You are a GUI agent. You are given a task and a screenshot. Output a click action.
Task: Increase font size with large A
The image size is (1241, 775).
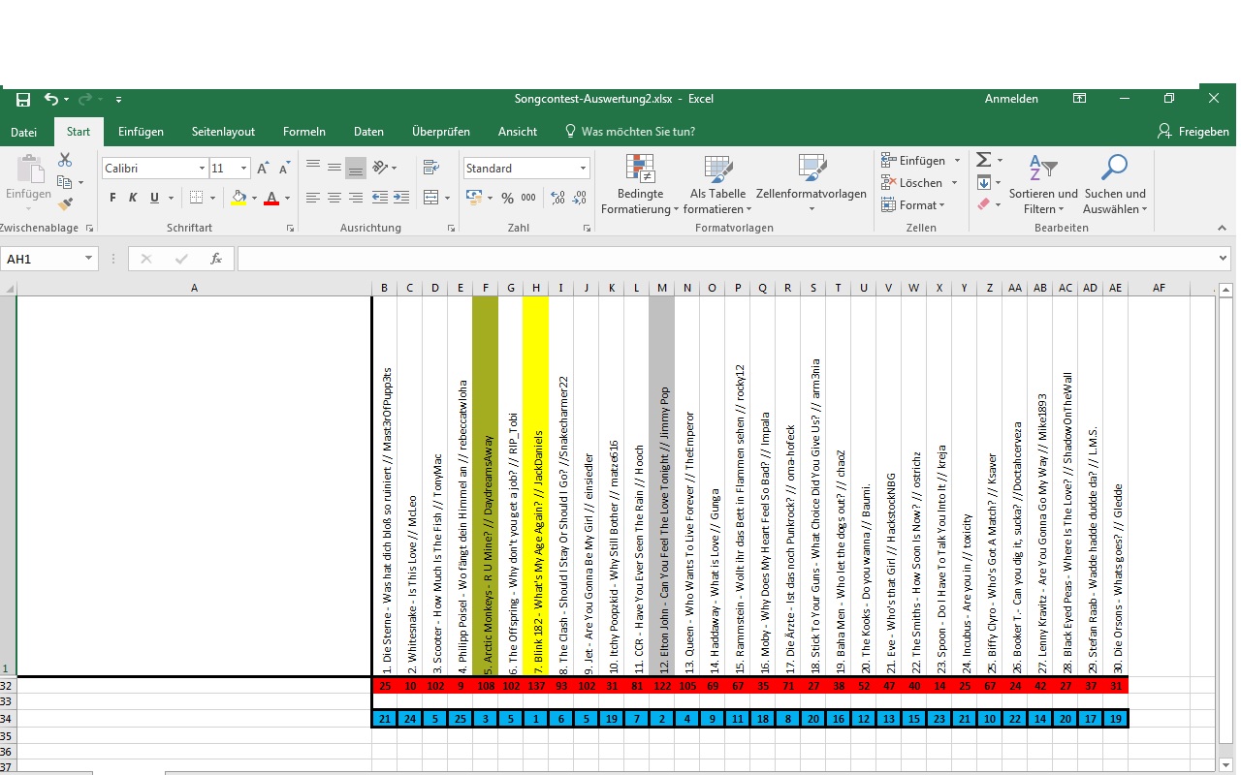pyautogui.click(x=263, y=169)
